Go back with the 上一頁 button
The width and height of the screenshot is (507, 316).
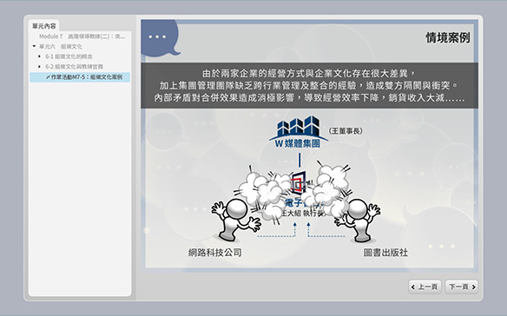(x=425, y=286)
